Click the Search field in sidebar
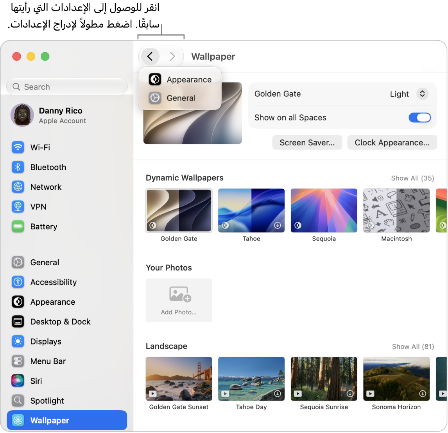 point(67,86)
